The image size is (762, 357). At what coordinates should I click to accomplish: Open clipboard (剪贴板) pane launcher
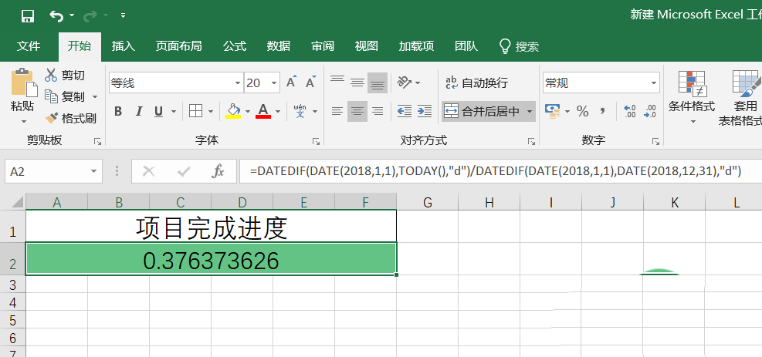click(98, 141)
